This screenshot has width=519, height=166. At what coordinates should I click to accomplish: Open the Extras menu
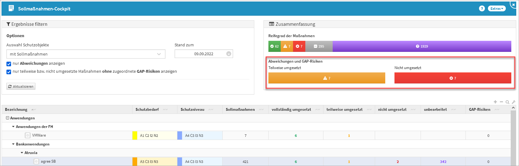tap(497, 9)
